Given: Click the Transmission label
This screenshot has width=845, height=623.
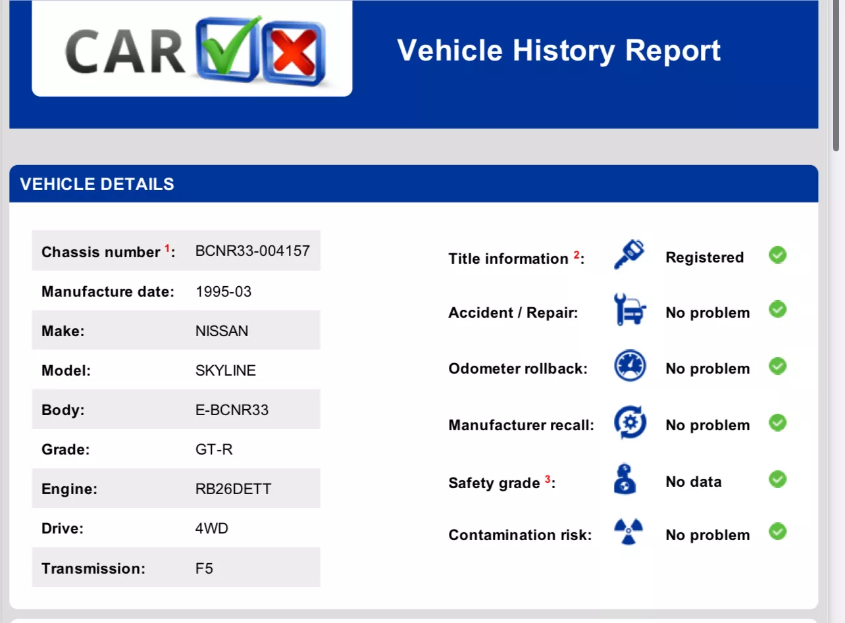Looking at the screenshot, I should click(x=93, y=568).
